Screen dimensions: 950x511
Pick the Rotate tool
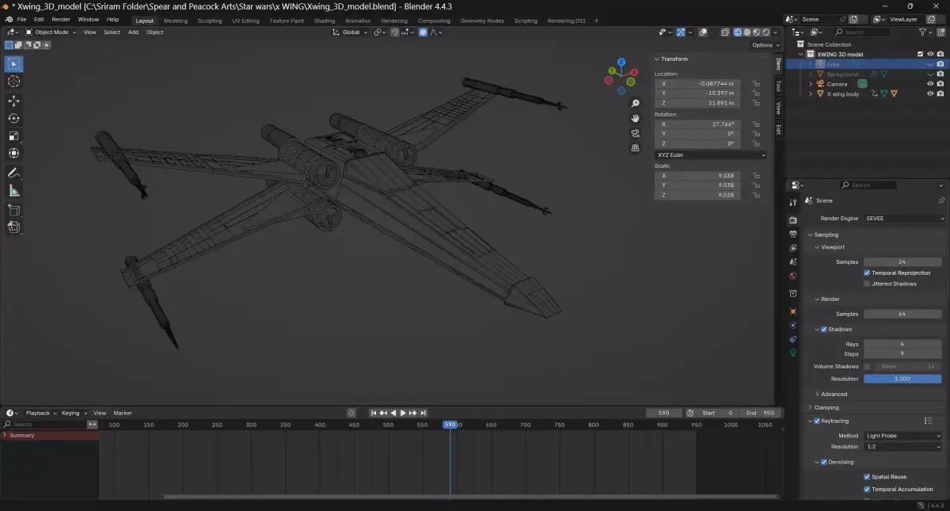pos(13,118)
